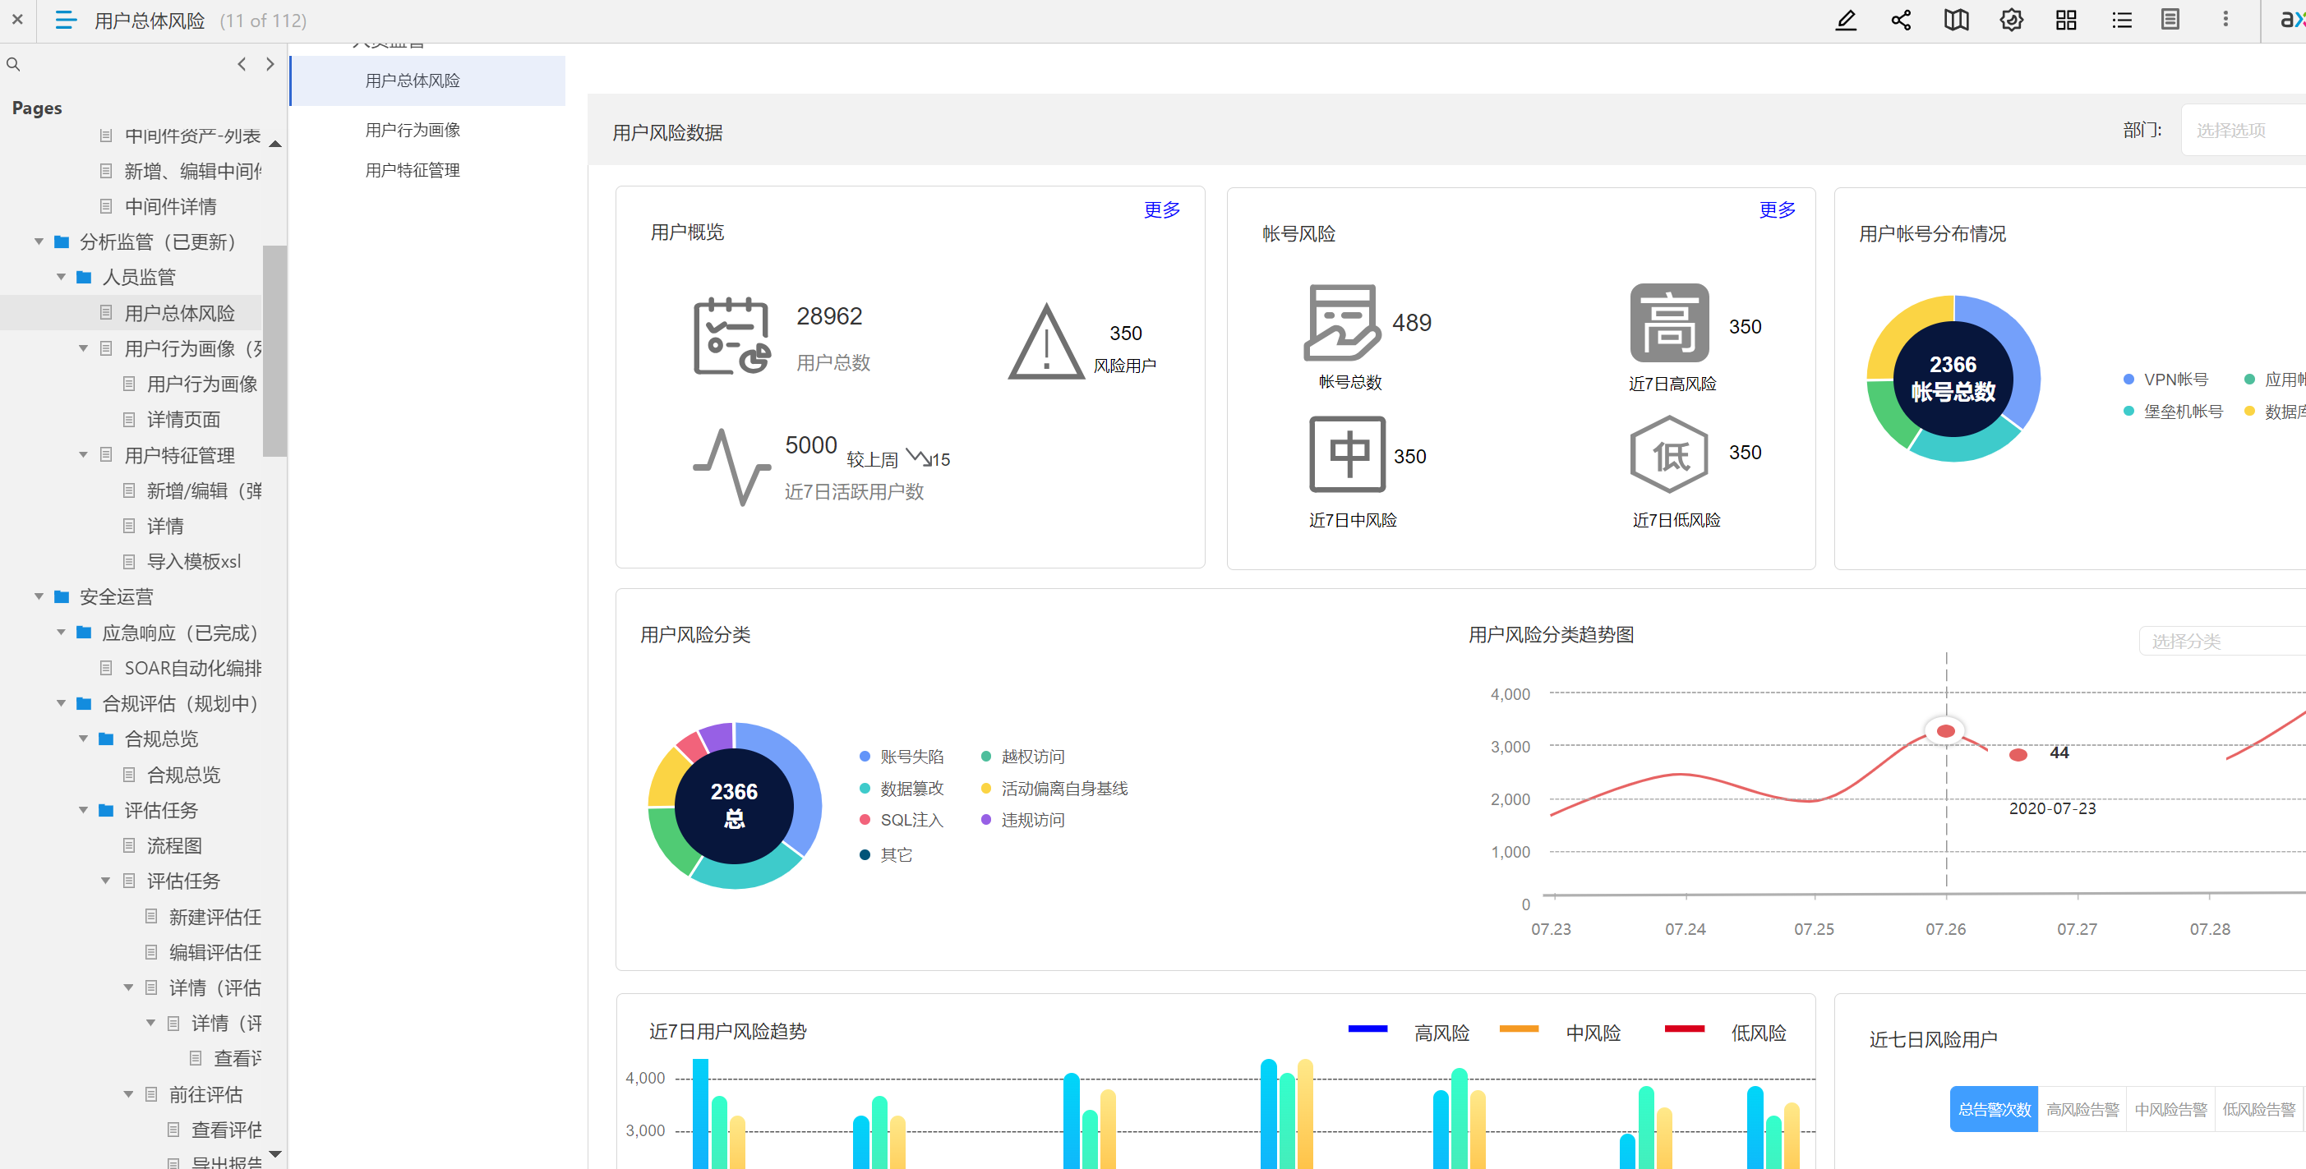Open the gear settings icon in toolbar
The height and width of the screenshot is (1169, 2306).
pyautogui.click(x=2012, y=20)
